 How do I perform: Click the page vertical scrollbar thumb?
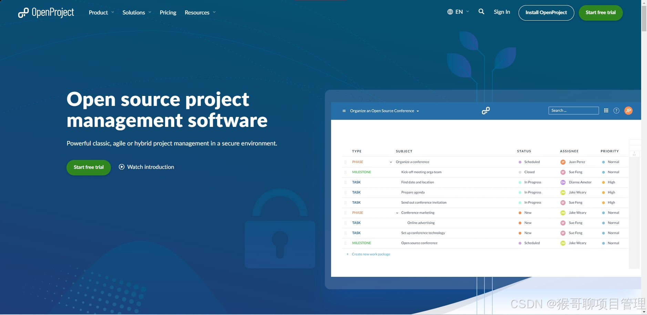coord(644,19)
